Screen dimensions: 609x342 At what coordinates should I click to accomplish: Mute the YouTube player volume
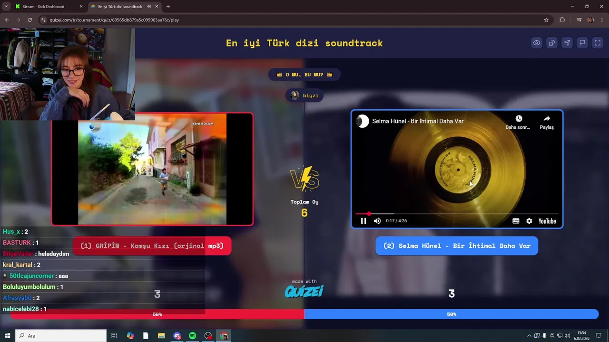click(377, 221)
